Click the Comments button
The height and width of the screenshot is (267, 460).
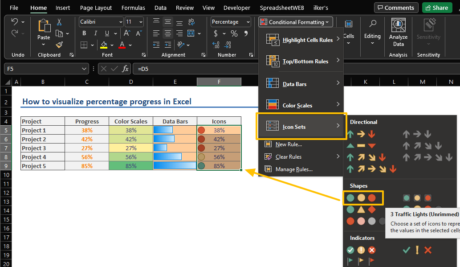tap(396, 8)
